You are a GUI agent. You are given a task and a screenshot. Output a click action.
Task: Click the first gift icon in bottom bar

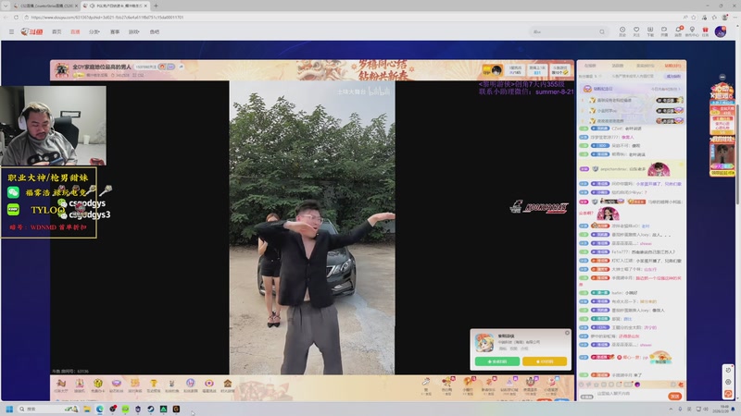pyautogui.click(x=61, y=385)
